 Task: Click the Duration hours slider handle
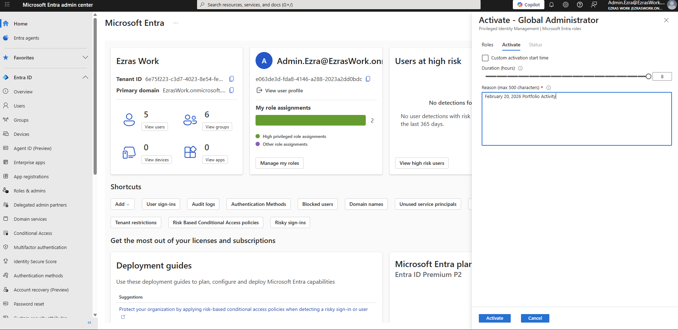(648, 76)
